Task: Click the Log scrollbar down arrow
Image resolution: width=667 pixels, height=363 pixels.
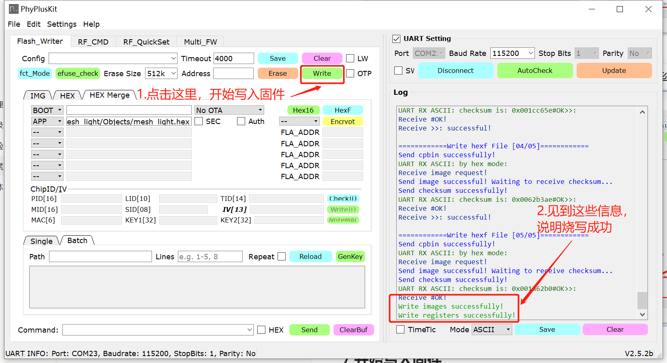Action: tap(642, 314)
